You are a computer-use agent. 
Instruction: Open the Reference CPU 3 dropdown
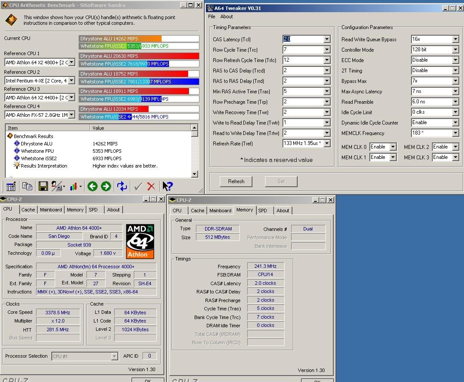pyautogui.click(x=72, y=98)
